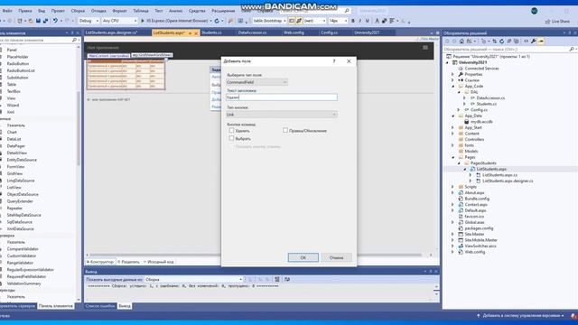This screenshot has width=578, height=325.
Task: Tick the Выбрать checkbox in dialog
Action: [231, 138]
